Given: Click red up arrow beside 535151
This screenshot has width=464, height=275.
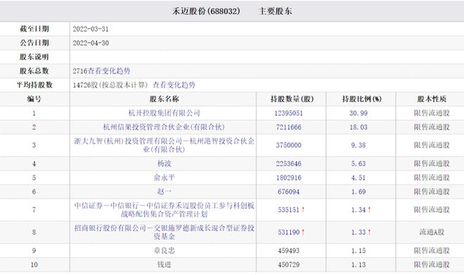Looking at the screenshot, I should tap(303, 210).
